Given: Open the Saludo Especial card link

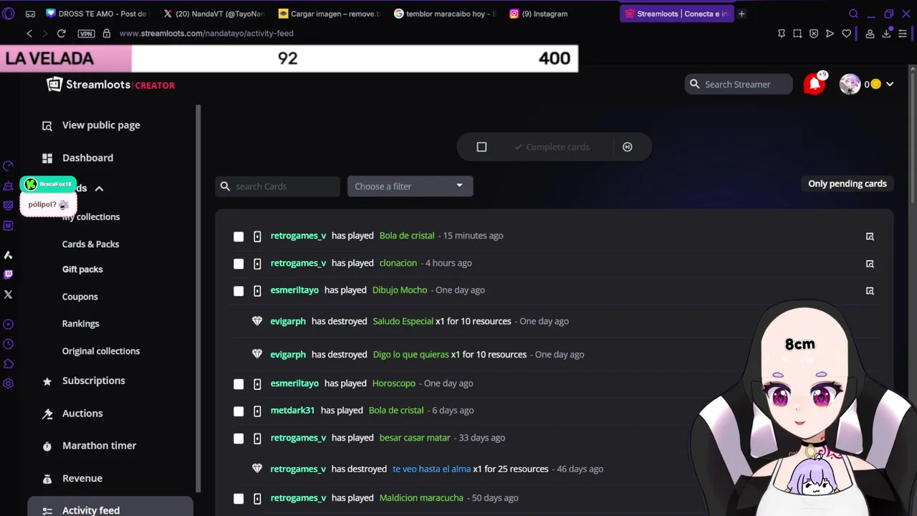Looking at the screenshot, I should (403, 321).
